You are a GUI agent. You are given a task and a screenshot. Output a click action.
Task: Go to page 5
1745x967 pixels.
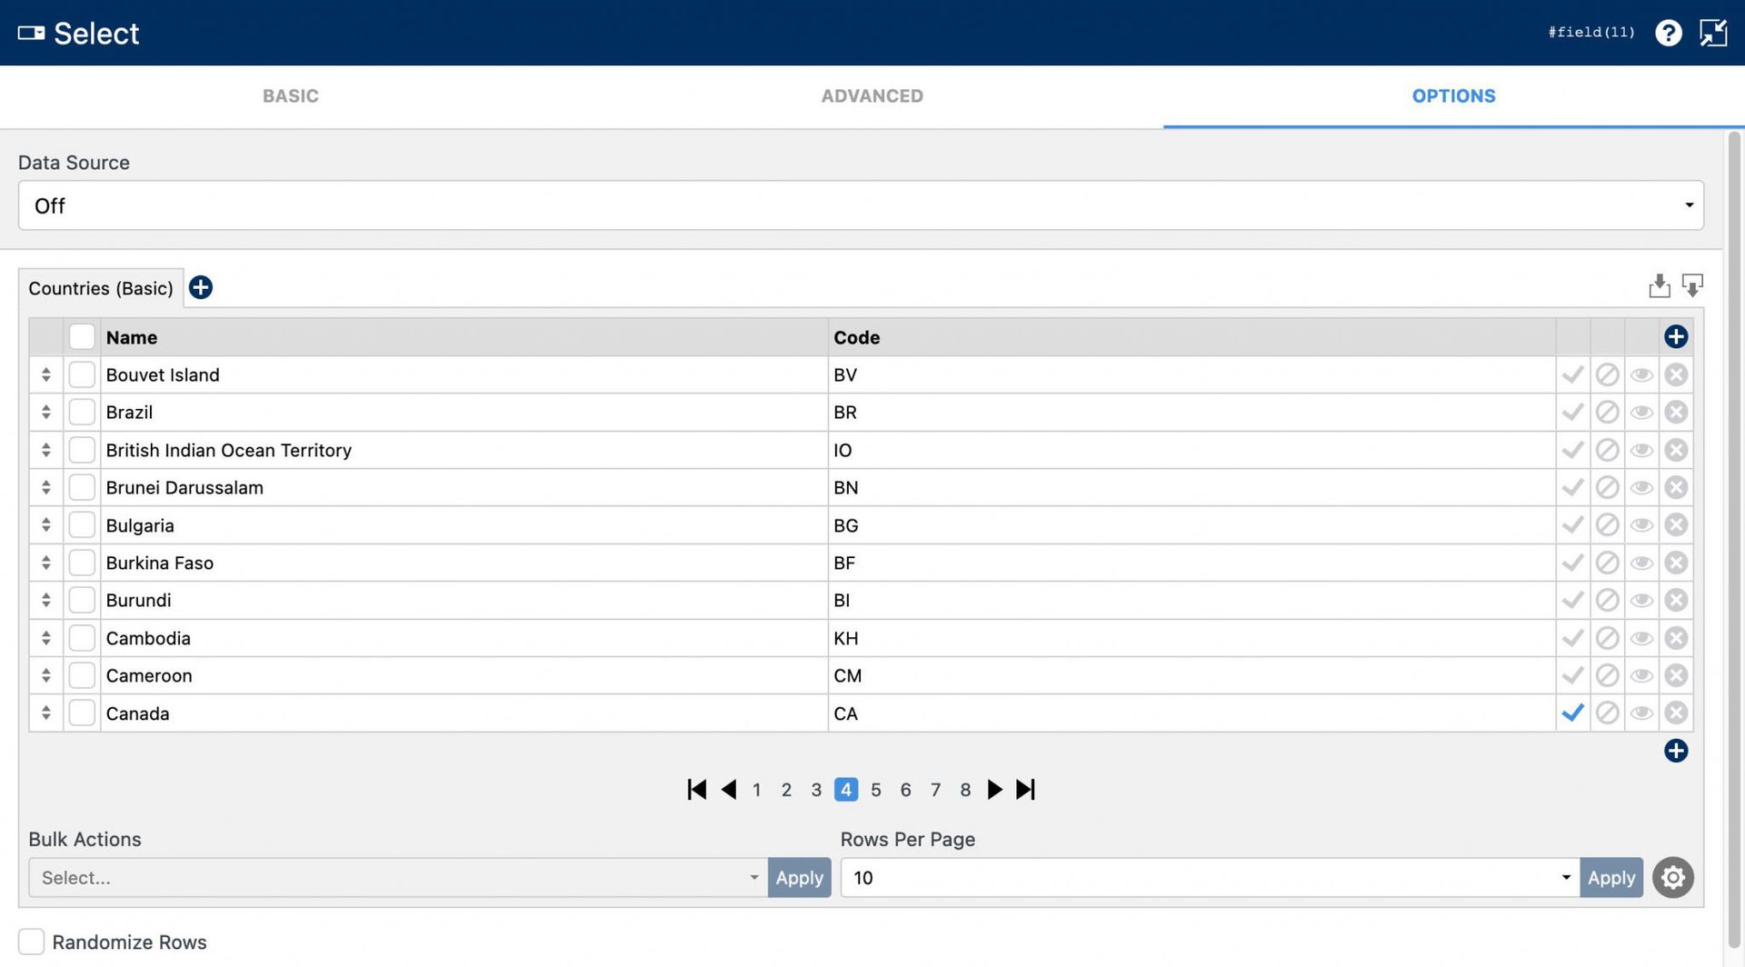876,790
